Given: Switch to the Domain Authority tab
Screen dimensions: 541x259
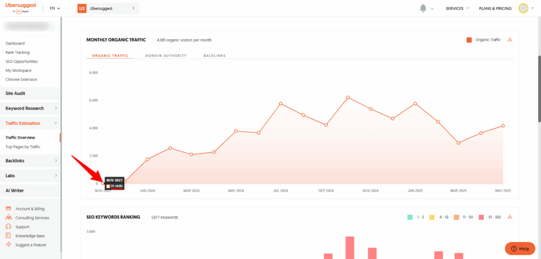Looking at the screenshot, I should coord(165,55).
